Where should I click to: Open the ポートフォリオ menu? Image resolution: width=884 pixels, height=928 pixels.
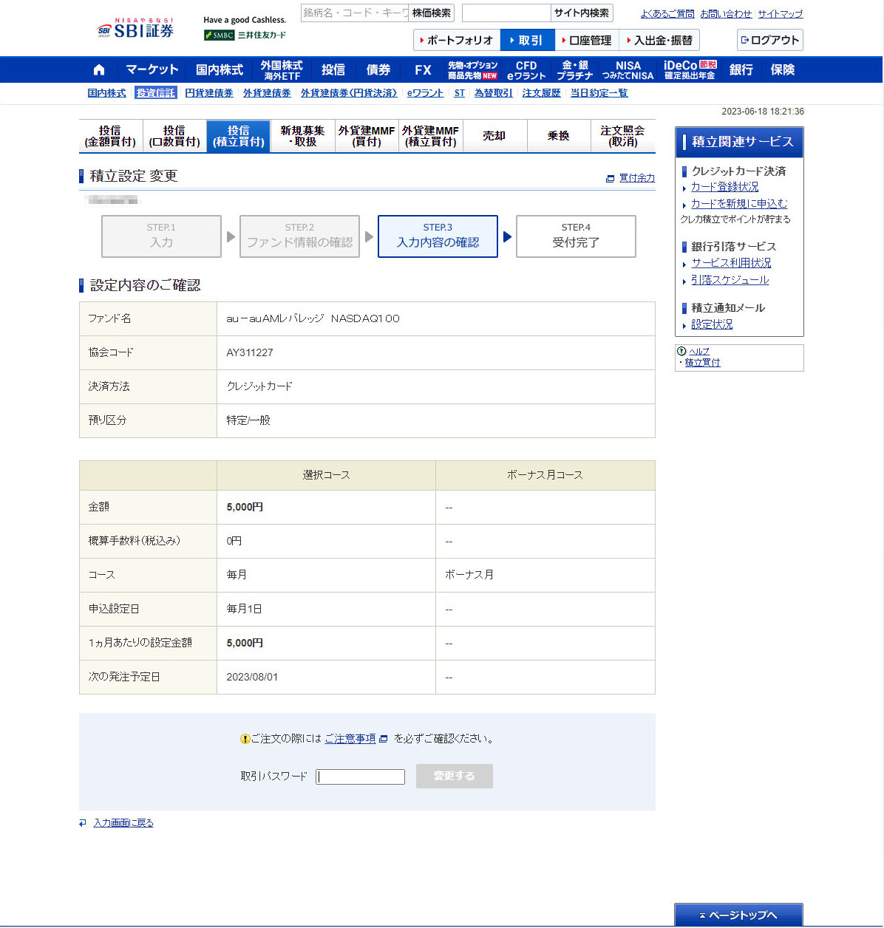[x=456, y=40]
